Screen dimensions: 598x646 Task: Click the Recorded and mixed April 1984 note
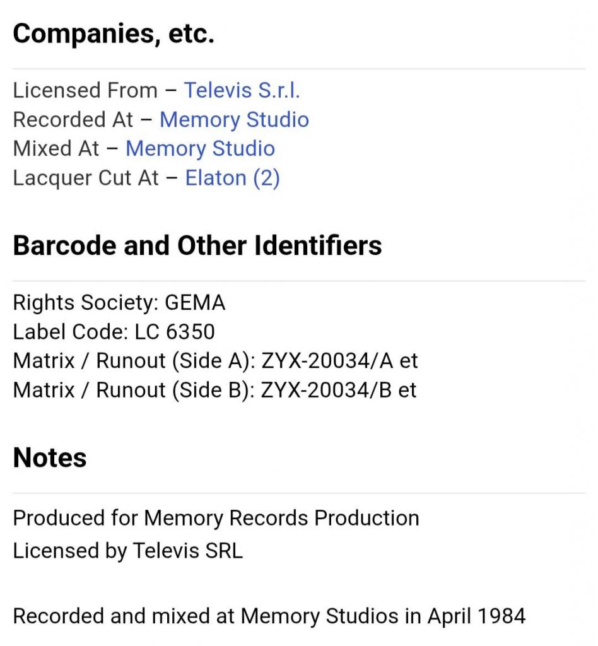click(x=269, y=616)
